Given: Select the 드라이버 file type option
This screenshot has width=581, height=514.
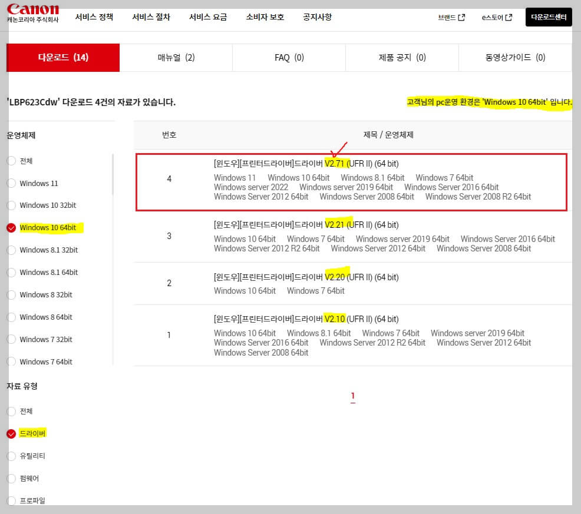Looking at the screenshot, I should coord(11,434).
